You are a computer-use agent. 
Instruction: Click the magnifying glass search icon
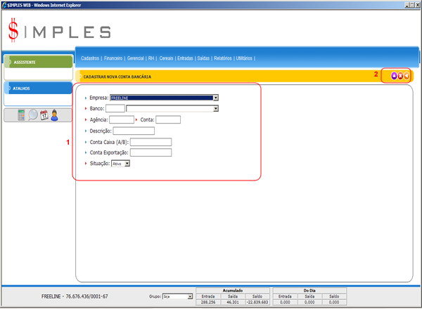pos(33,115)
